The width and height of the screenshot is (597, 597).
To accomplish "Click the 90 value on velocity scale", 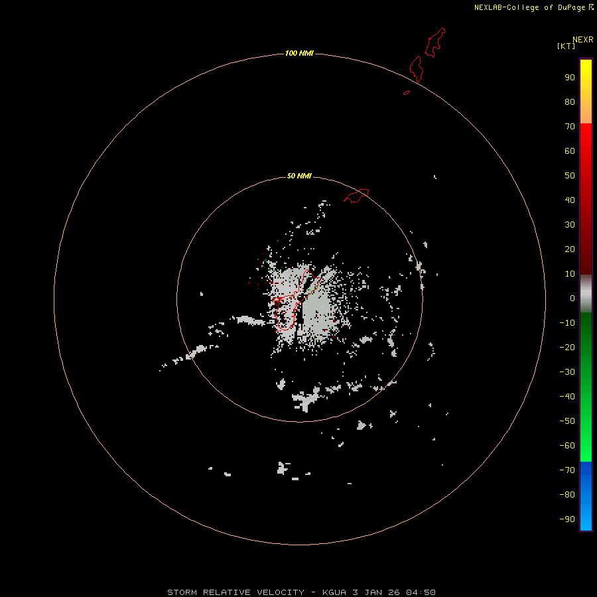I will (x=570, y=78).
